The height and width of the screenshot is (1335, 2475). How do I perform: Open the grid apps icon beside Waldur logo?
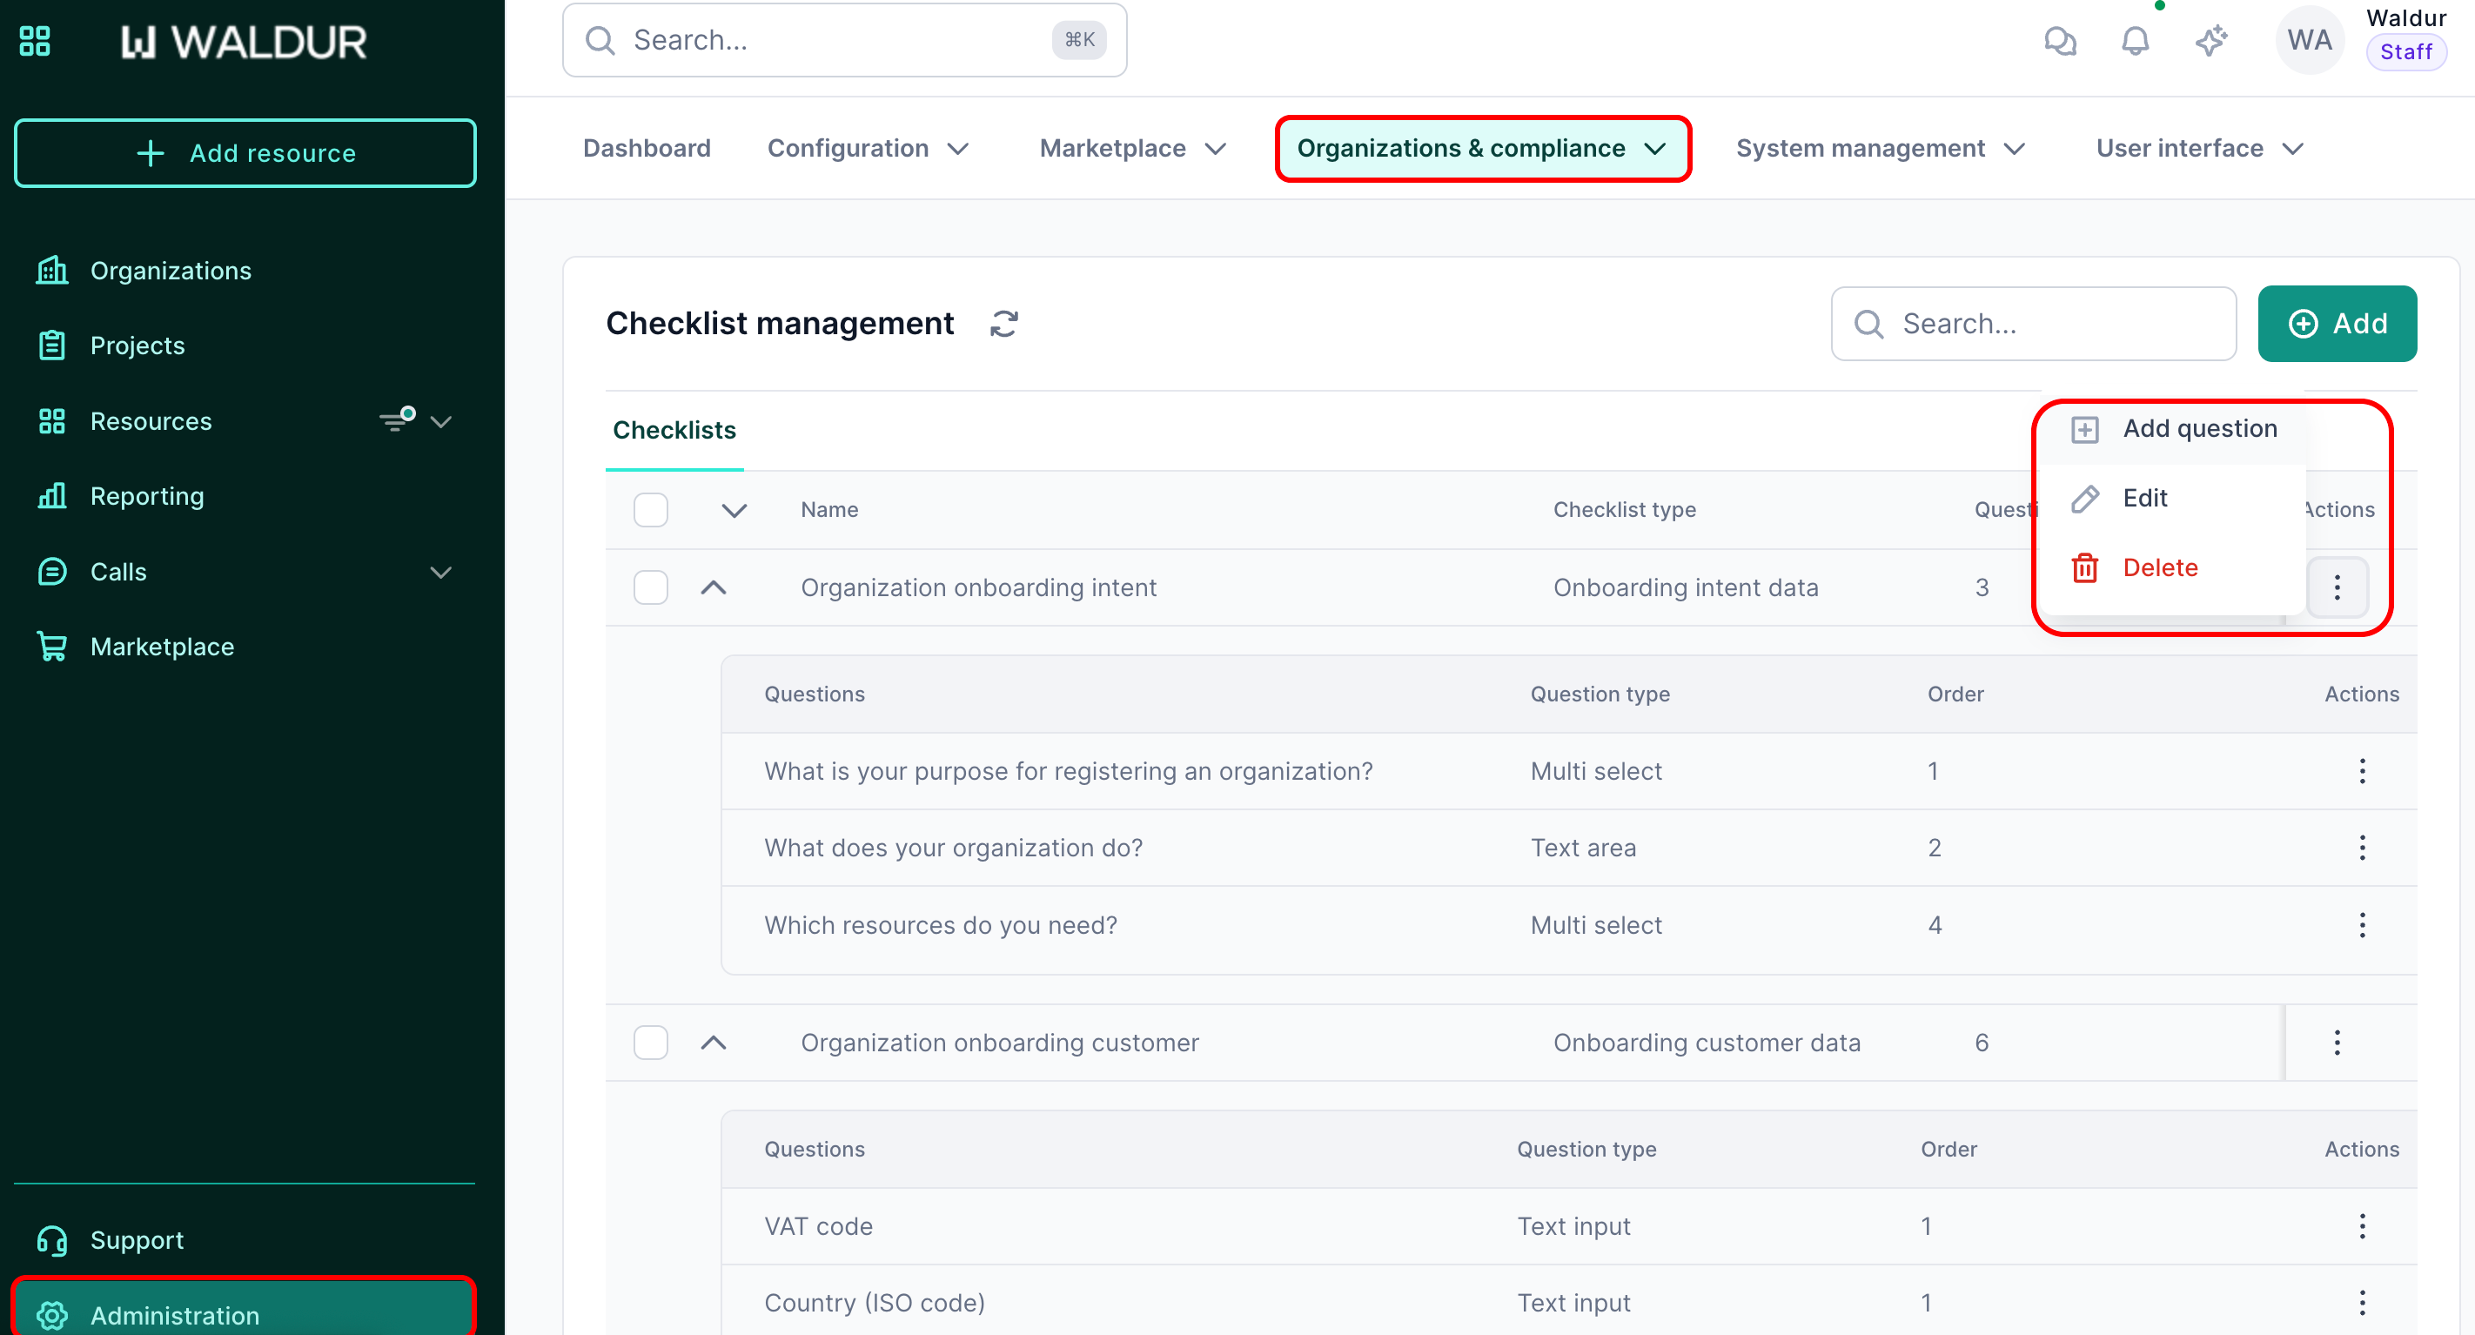[36, 41]
